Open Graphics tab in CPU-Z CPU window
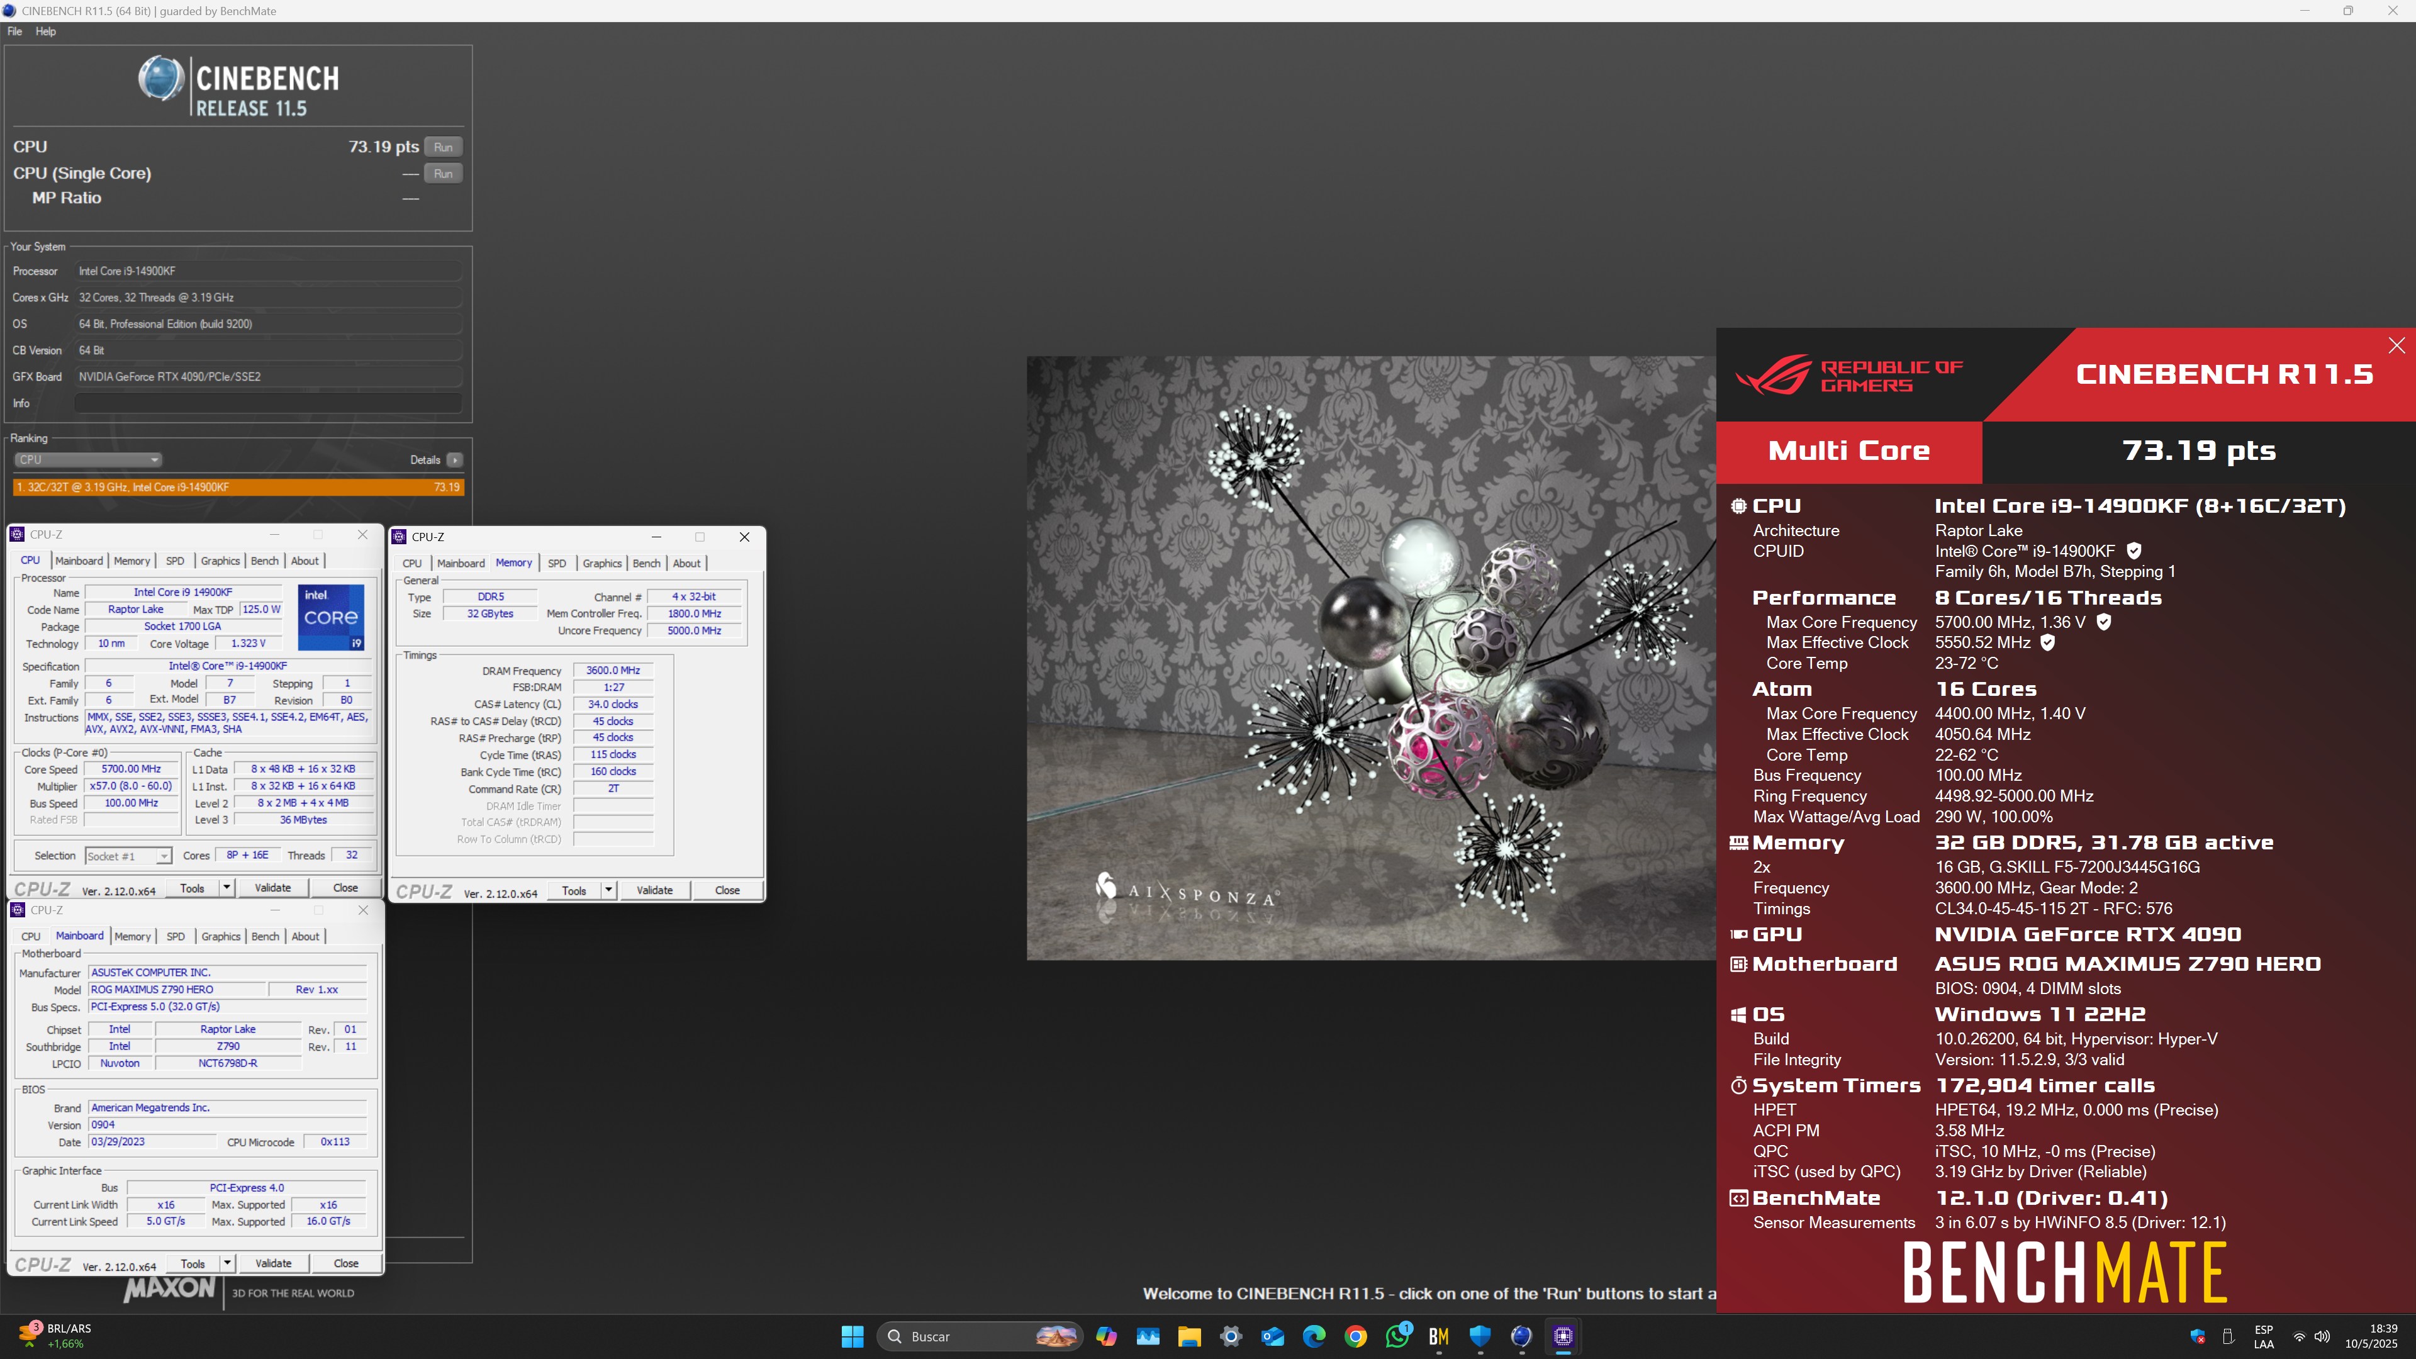The image size is (2416, 1359). pos(220,561)
